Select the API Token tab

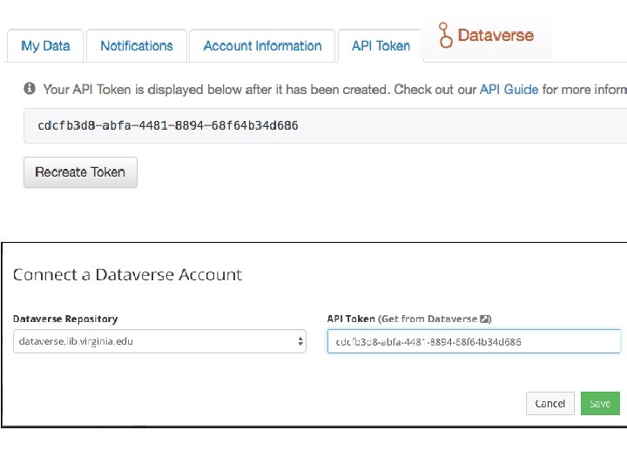coord(381,46)
